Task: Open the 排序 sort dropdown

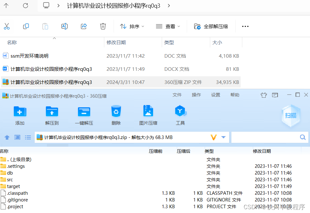Action: coord(131,26)
